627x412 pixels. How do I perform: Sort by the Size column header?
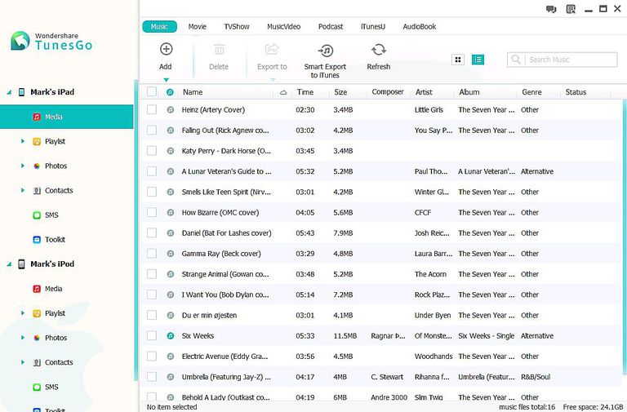[340, 92]
